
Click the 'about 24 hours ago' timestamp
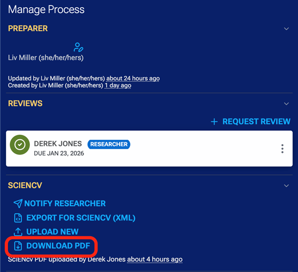pyautogui.click(x=133, y=78)
